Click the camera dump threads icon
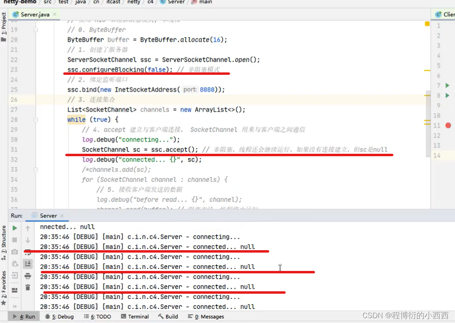Image resolution: width=455 pixels, height=323 pixels. (15, 252)
